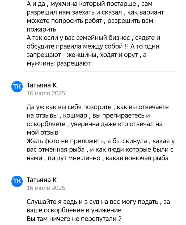Tap the text 'мужчины разрешают'
The width and height of the screenshot is (186, 225).
click(59, 64)
